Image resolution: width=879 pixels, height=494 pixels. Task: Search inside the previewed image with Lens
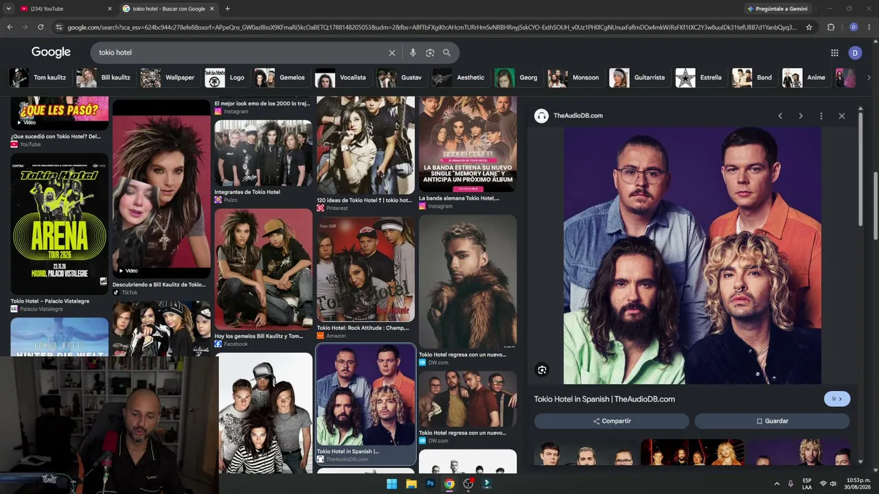click(x=542, y=370)
